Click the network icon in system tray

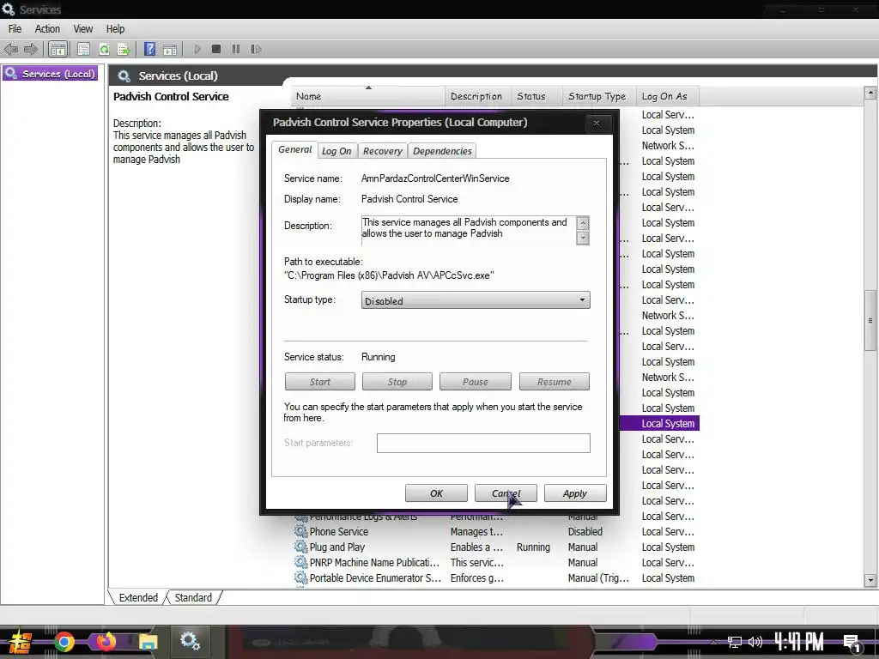735,642
